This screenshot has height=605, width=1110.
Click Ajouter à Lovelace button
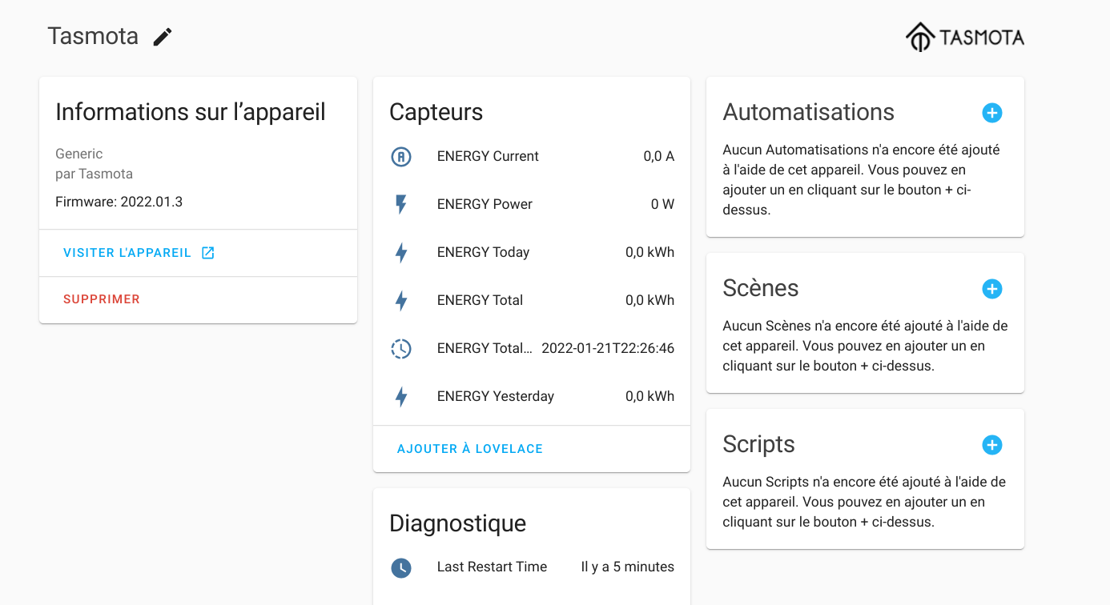click(x=470, y=449)
